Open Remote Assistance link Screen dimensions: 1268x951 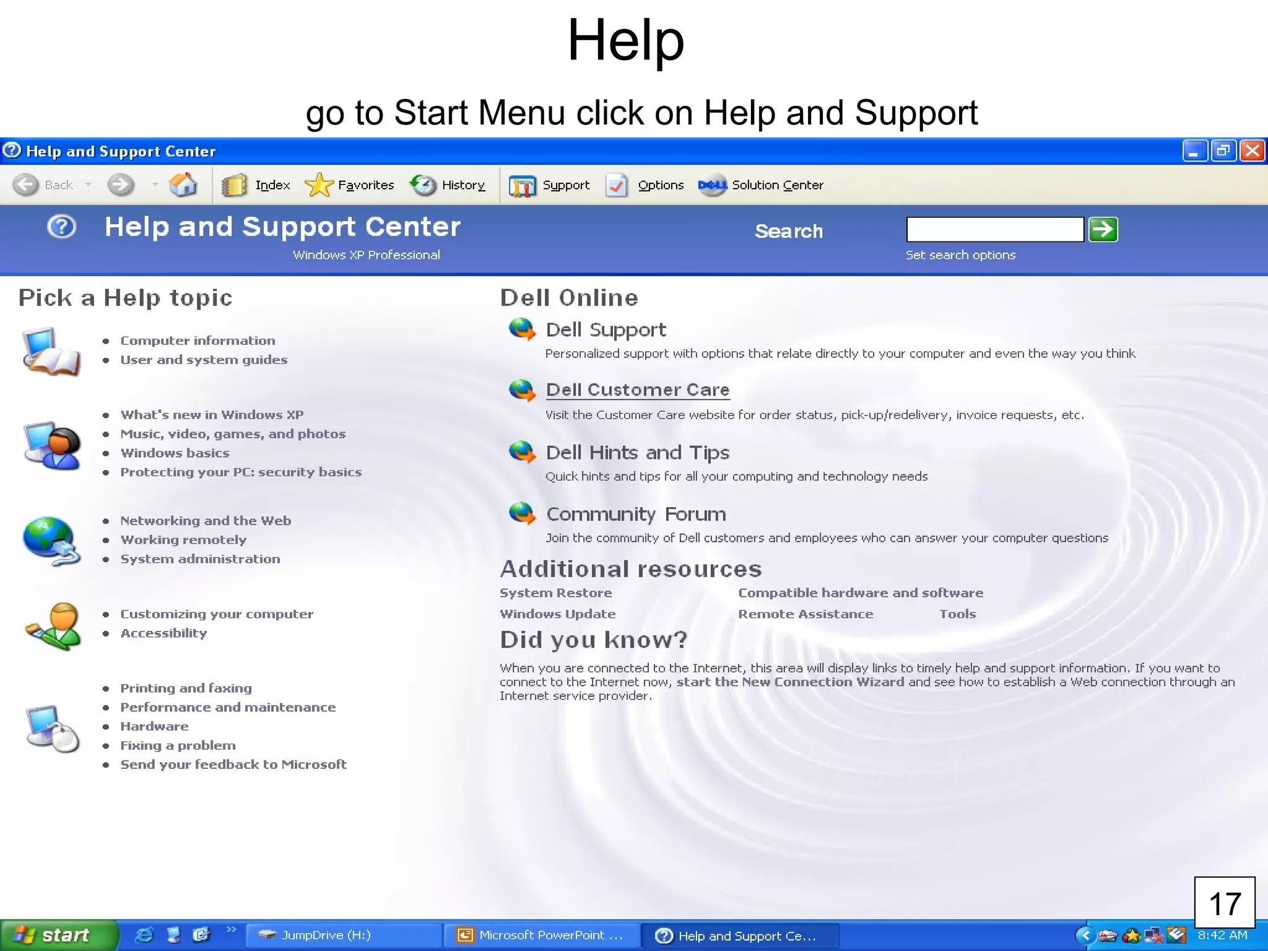[806, 614]
